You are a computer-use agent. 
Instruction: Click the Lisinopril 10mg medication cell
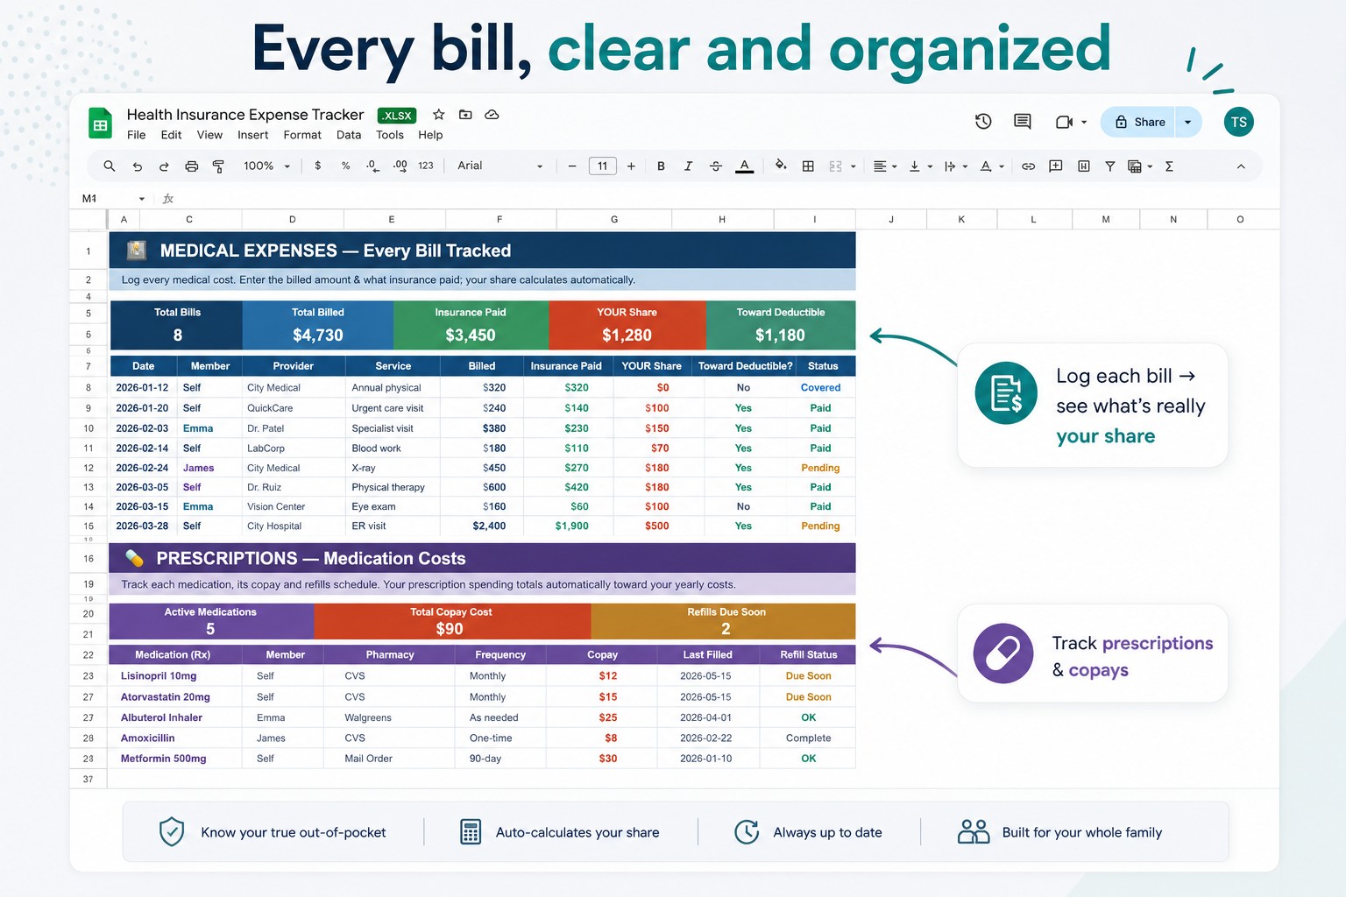[x=175, y=676]
